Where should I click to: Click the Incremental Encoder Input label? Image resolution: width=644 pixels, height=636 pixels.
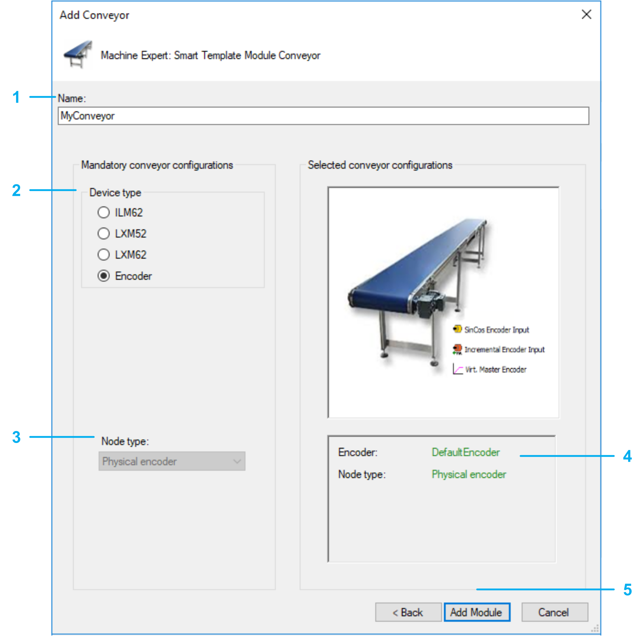504,349
